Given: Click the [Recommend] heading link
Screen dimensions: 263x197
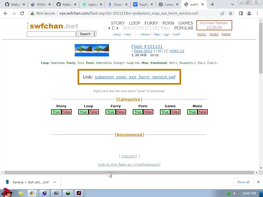Looking at the screenshot, I should (129, 135).
